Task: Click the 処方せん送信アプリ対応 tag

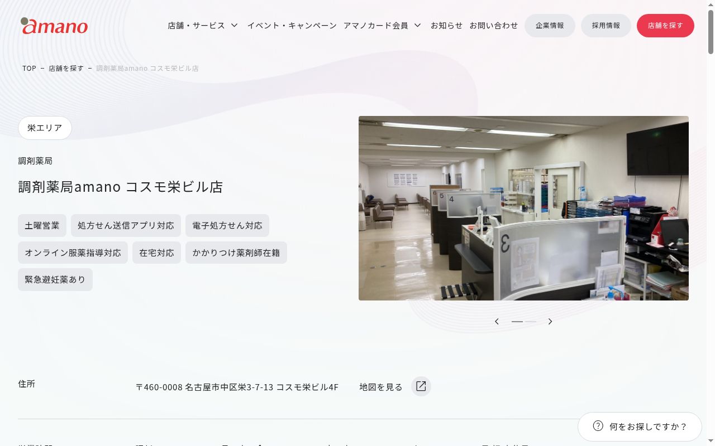Action: pos(126,225)
